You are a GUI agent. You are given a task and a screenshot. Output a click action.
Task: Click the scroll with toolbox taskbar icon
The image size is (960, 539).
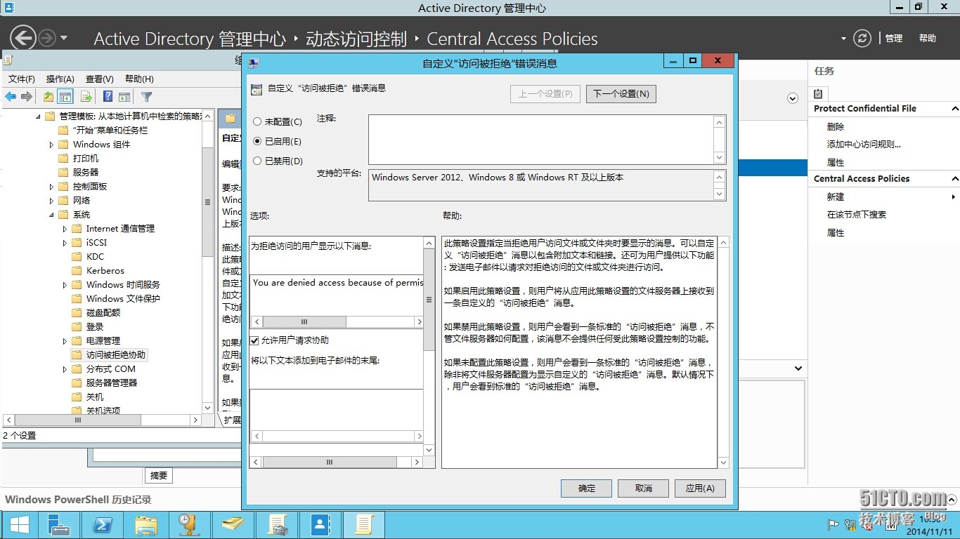pos(276,525)
